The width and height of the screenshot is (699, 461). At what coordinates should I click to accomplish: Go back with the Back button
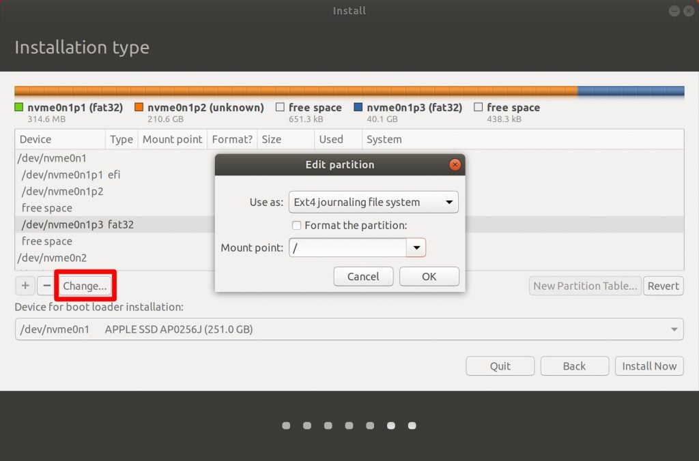tap(574, 366)
